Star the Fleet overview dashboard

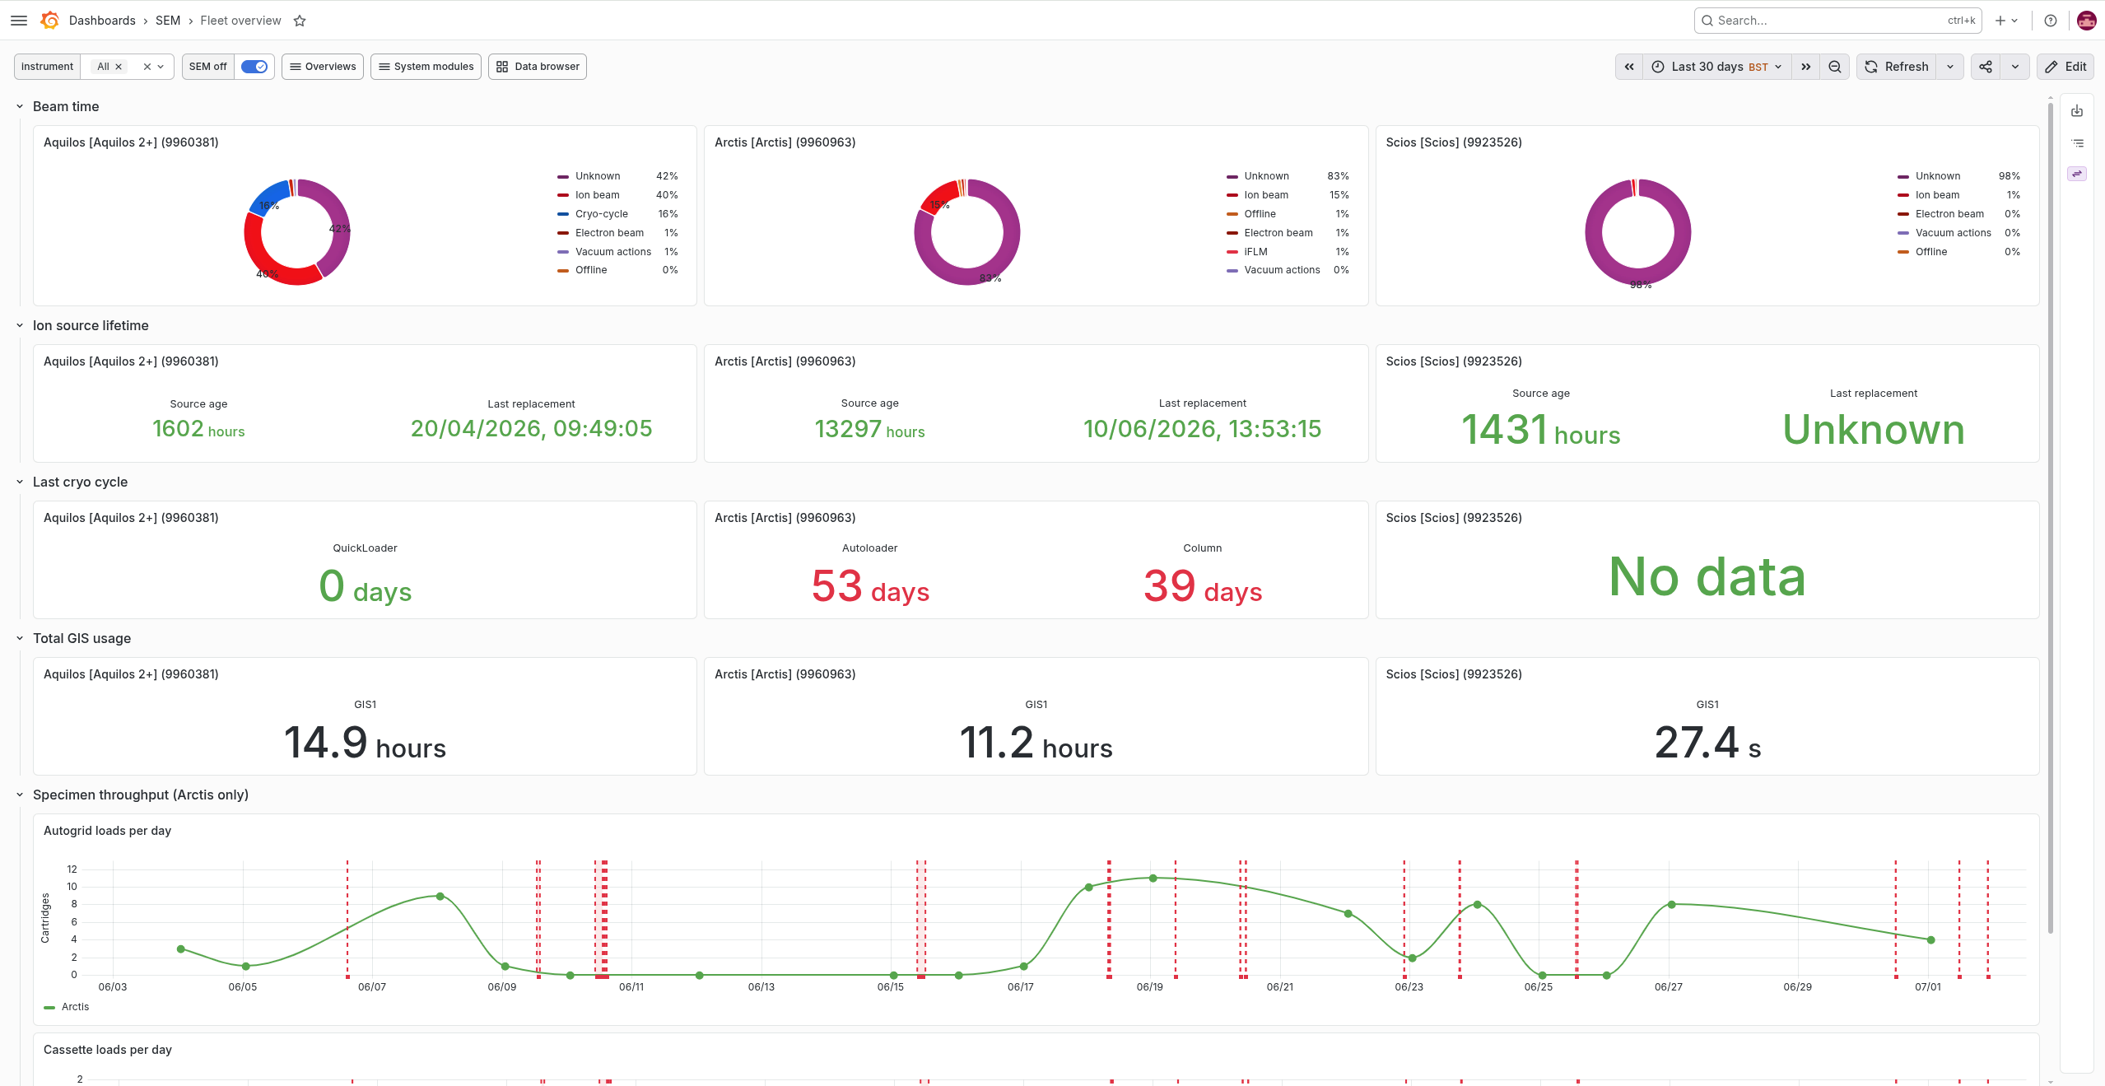click(x=300, y=21)
